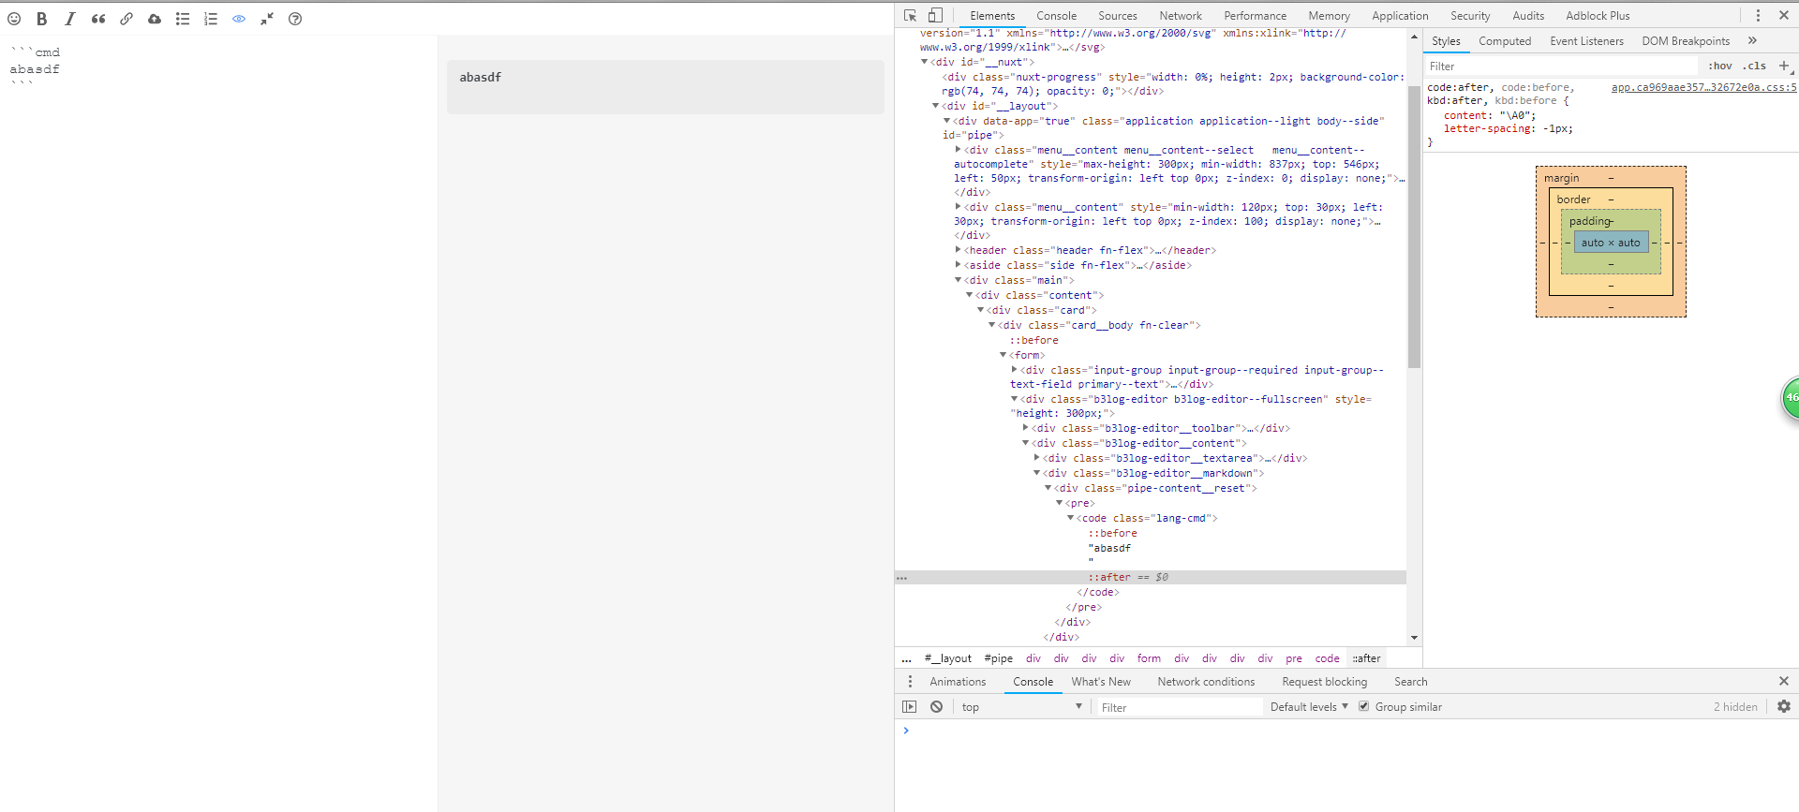This screenshot has width=1799, height=812.
Task: Open the app.ca969aae357 CSS source link
Action: (x=1703, y=87)
